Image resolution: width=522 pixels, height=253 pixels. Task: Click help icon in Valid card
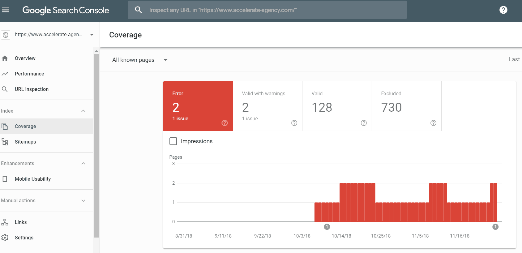click(364, 123)
